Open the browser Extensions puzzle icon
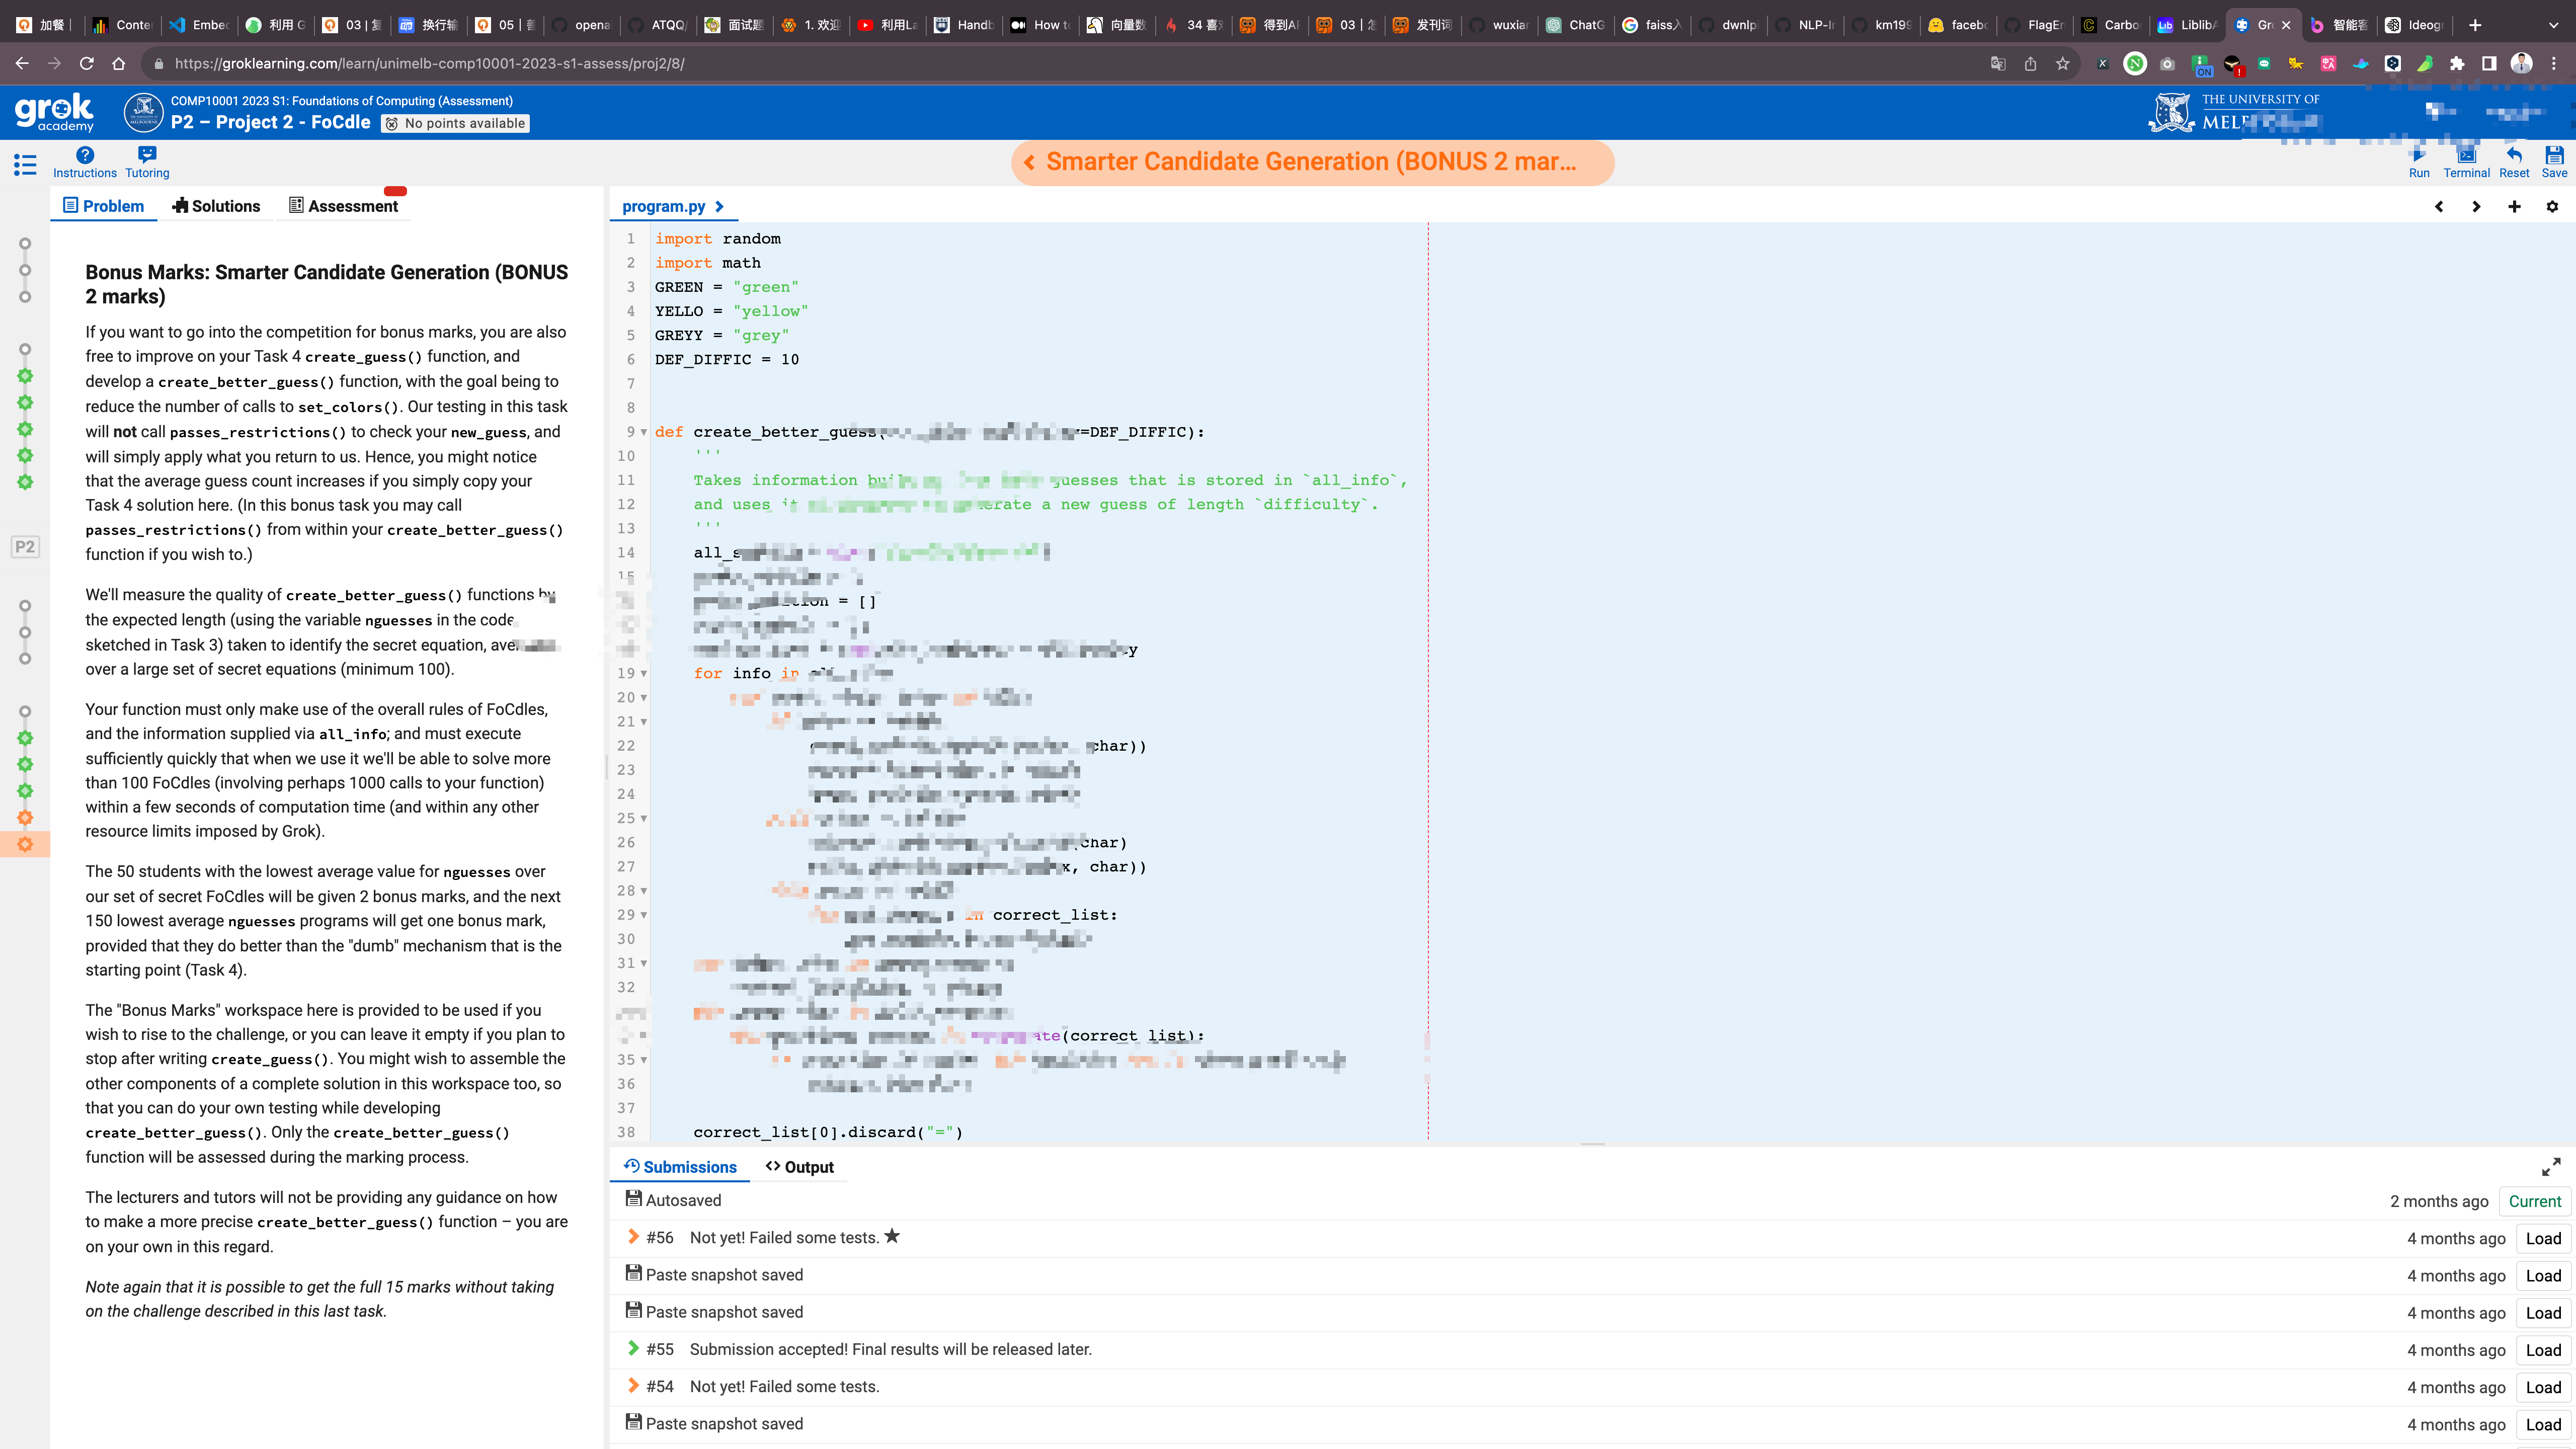 point(2457,63)
